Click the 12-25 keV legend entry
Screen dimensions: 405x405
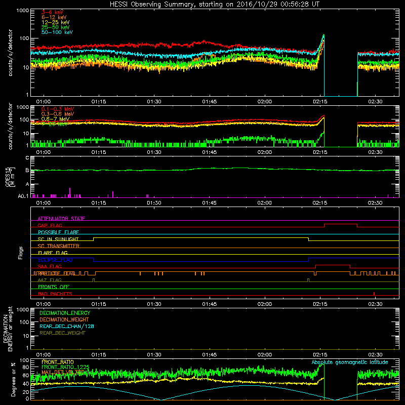[56, 22]
